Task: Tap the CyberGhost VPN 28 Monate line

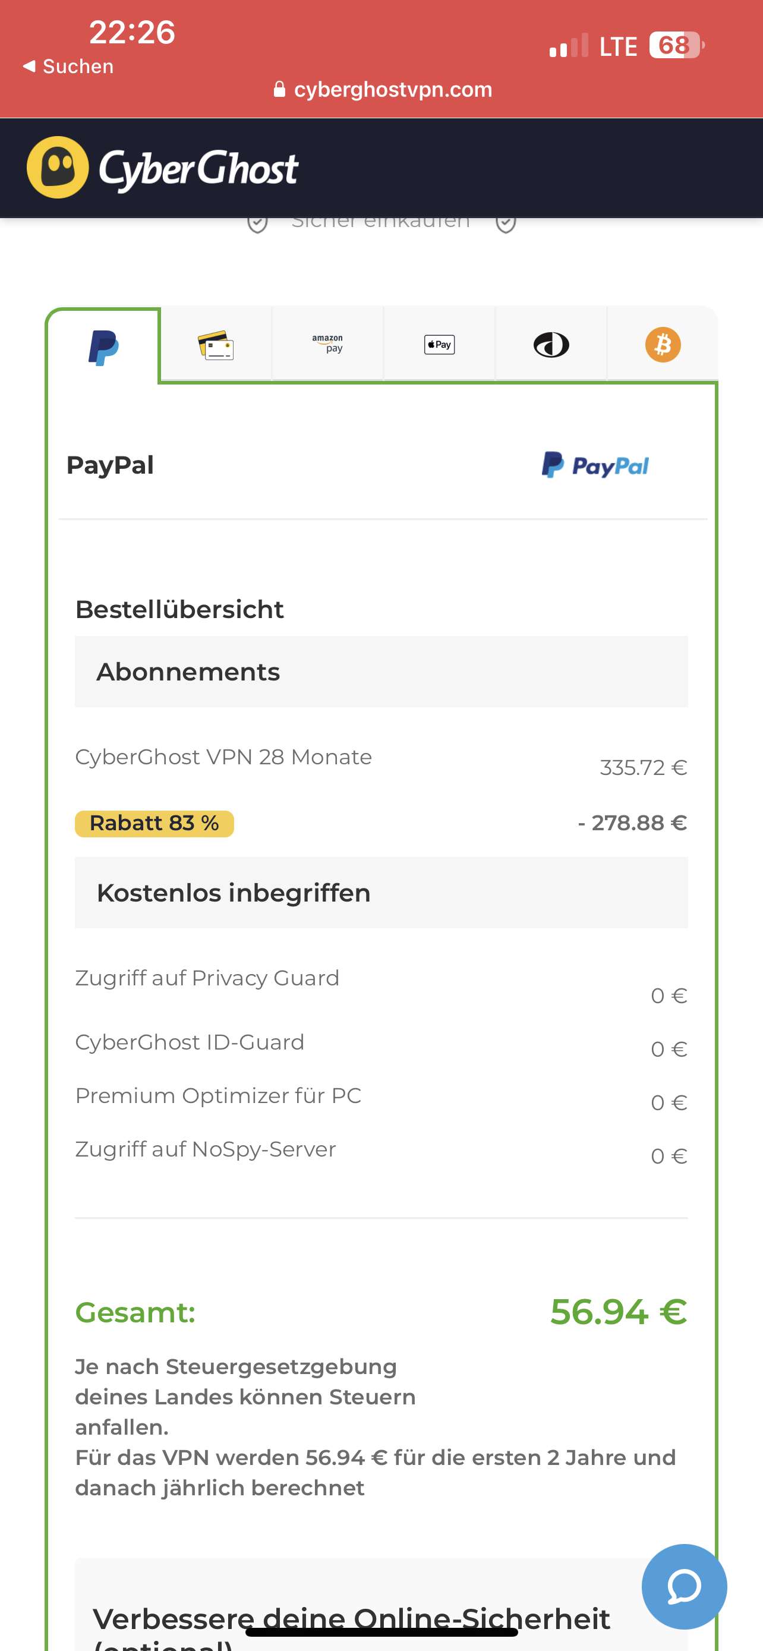Action: pos(223,757)
